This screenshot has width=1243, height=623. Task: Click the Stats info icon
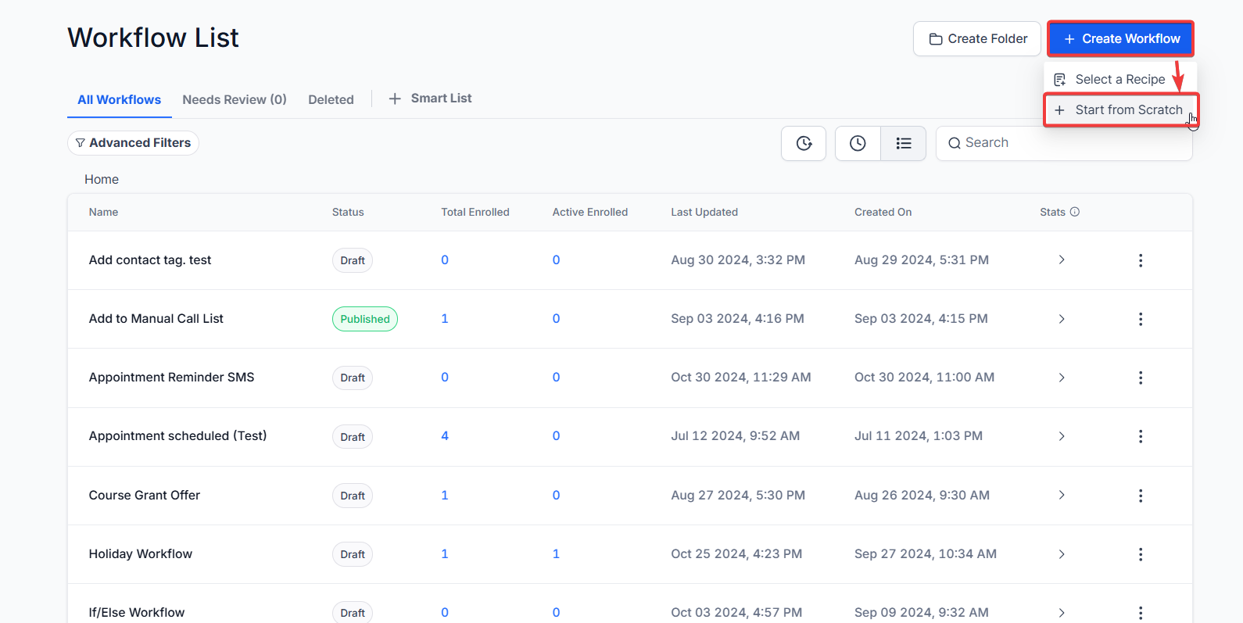click(1075, 212)
